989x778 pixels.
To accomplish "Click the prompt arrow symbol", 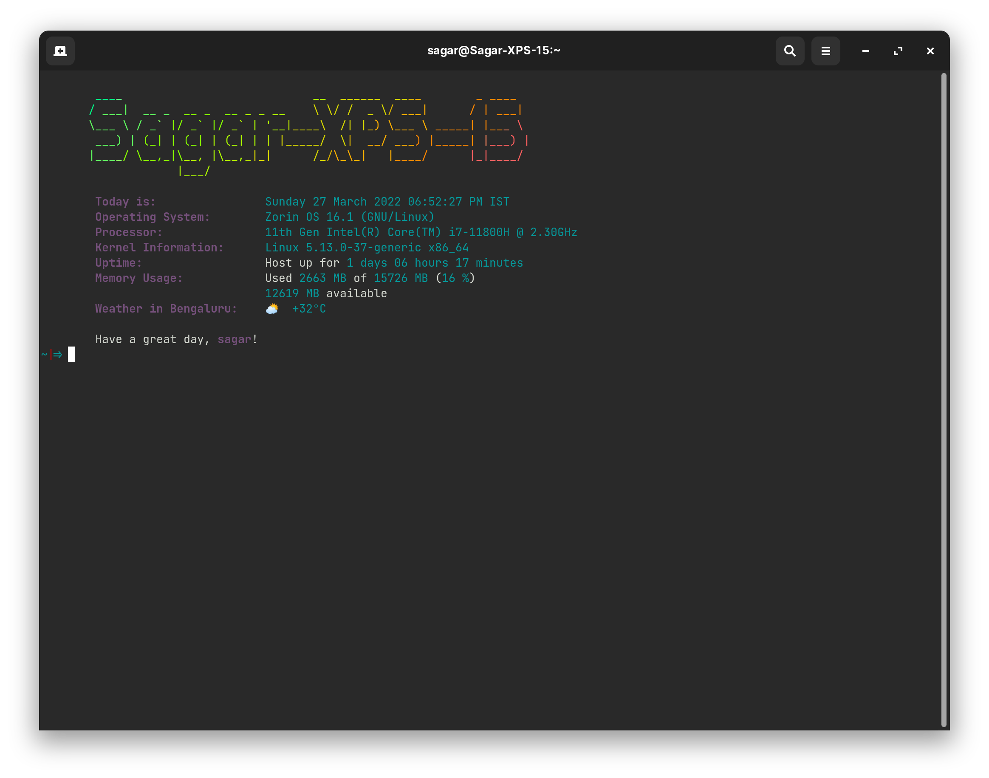I will 57,354.
